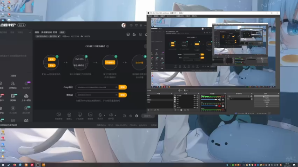Viewport: 298px width, 167px height.
Task: Reveal the hidden stream key with its eye icon
Action: [116, 95]
